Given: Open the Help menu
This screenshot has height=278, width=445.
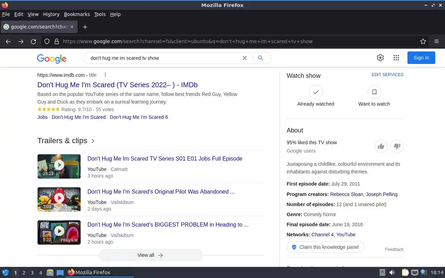Looking at the screenshot, I should pos(115,14).
